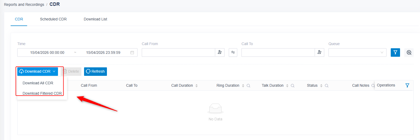Click the Call Notes column header

pos(361,85)
